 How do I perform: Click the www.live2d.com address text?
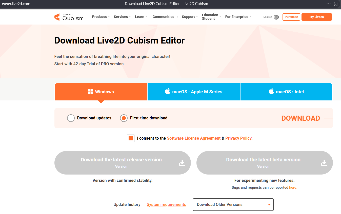pos(16,4)
